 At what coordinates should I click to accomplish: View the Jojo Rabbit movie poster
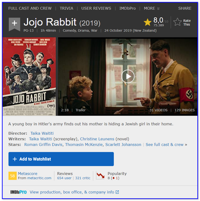click(x=29, y=77)
